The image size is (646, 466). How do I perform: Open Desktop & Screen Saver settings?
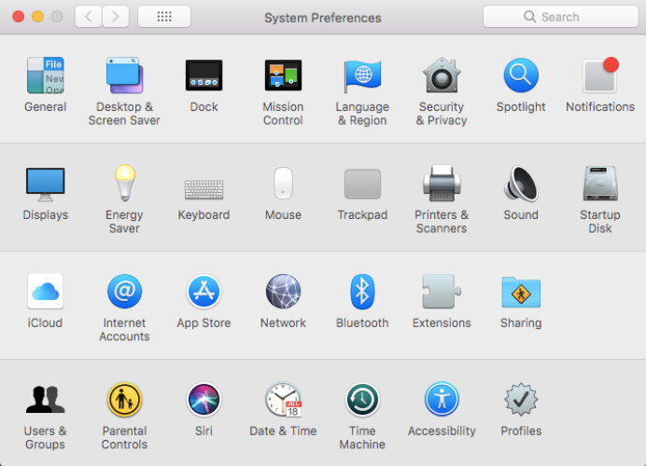click(124, 76)
